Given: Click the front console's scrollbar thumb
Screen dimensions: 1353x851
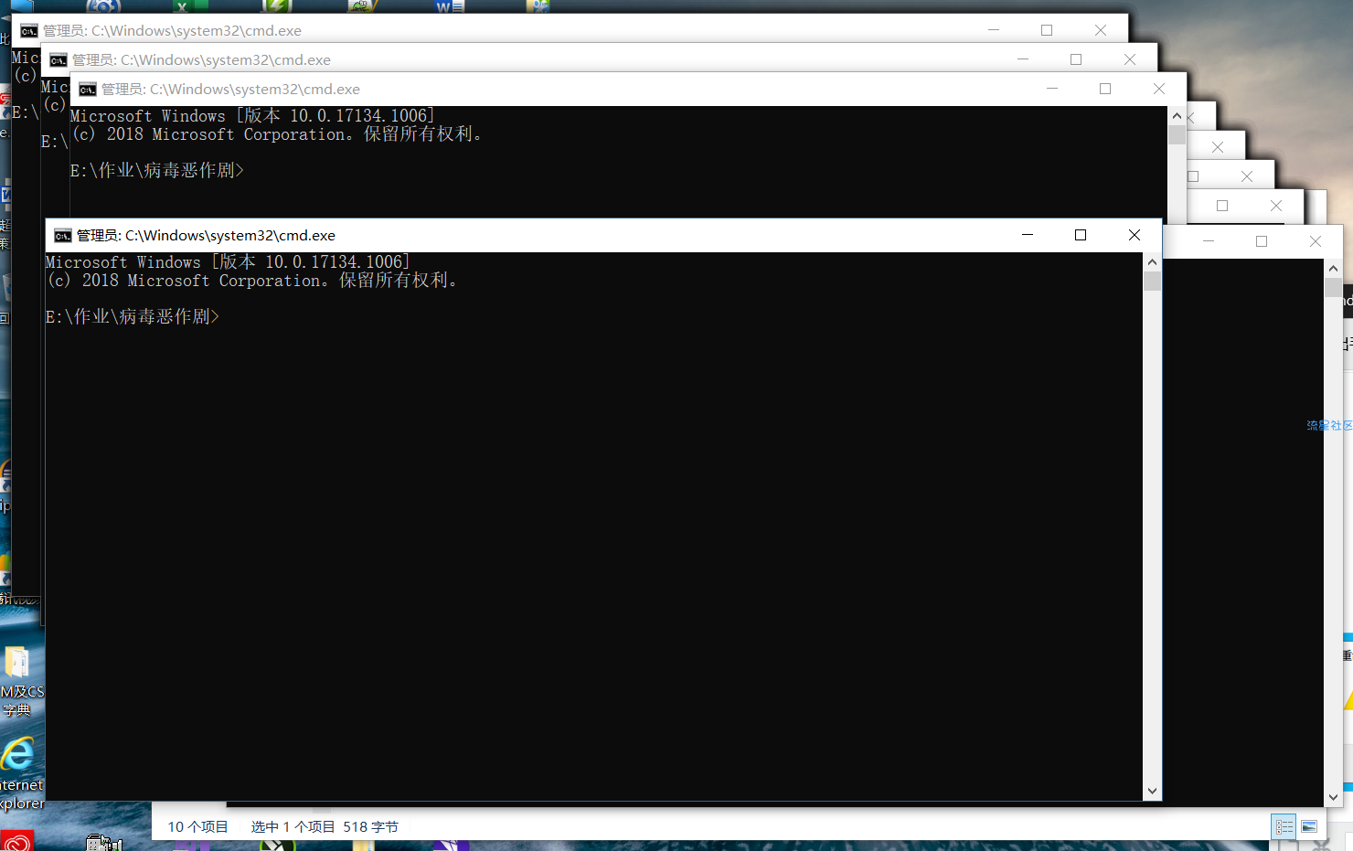Looking at the screenshot, I should click(1152, 281).
